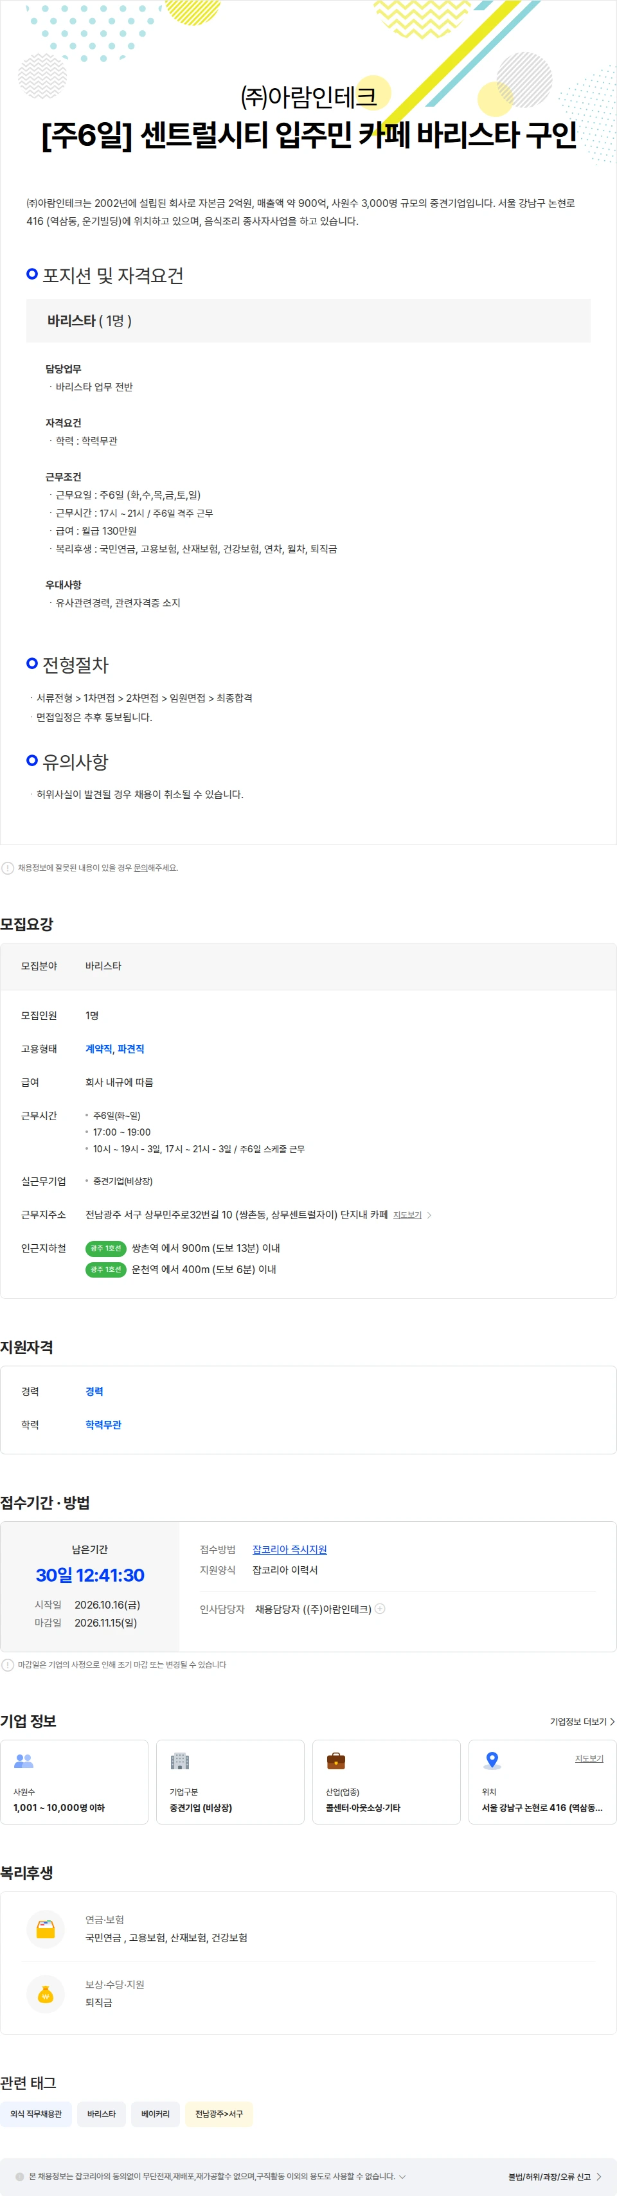
Task: Click deadline date 2026.11.15(일)
Action: (105, 1622)
